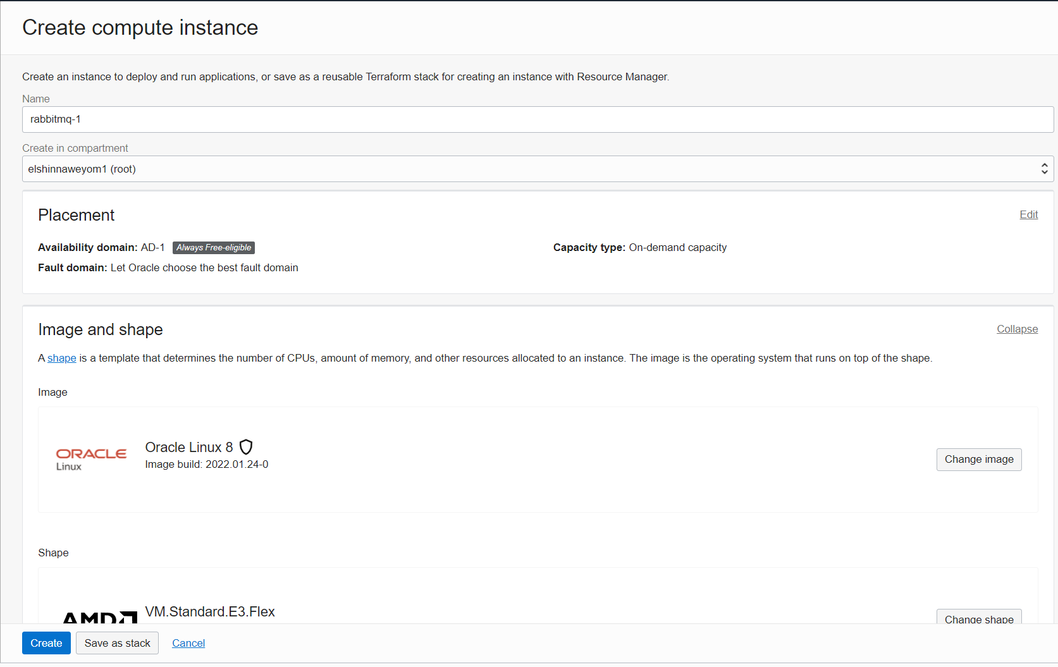The height and width of the screenshot is (667, 1058).
Task: Click the "Create" button
Action: tap(46, 642)
